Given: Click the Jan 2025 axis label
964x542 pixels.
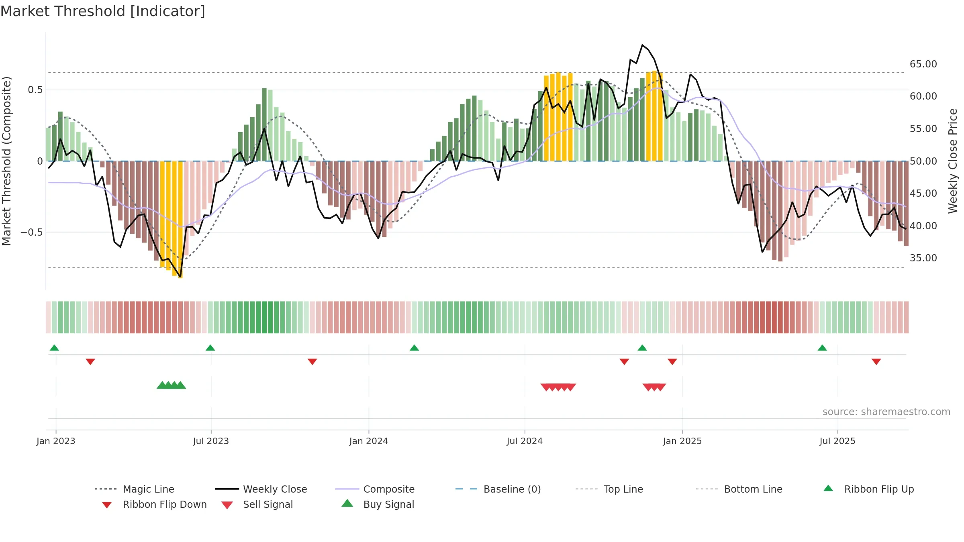Looking at the screenshot, I should [x=682, y=441].
